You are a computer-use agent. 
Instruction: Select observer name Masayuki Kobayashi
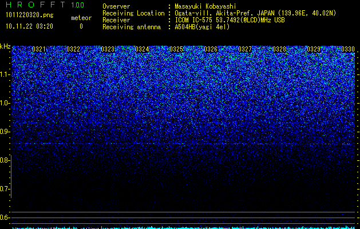[205, 6]
